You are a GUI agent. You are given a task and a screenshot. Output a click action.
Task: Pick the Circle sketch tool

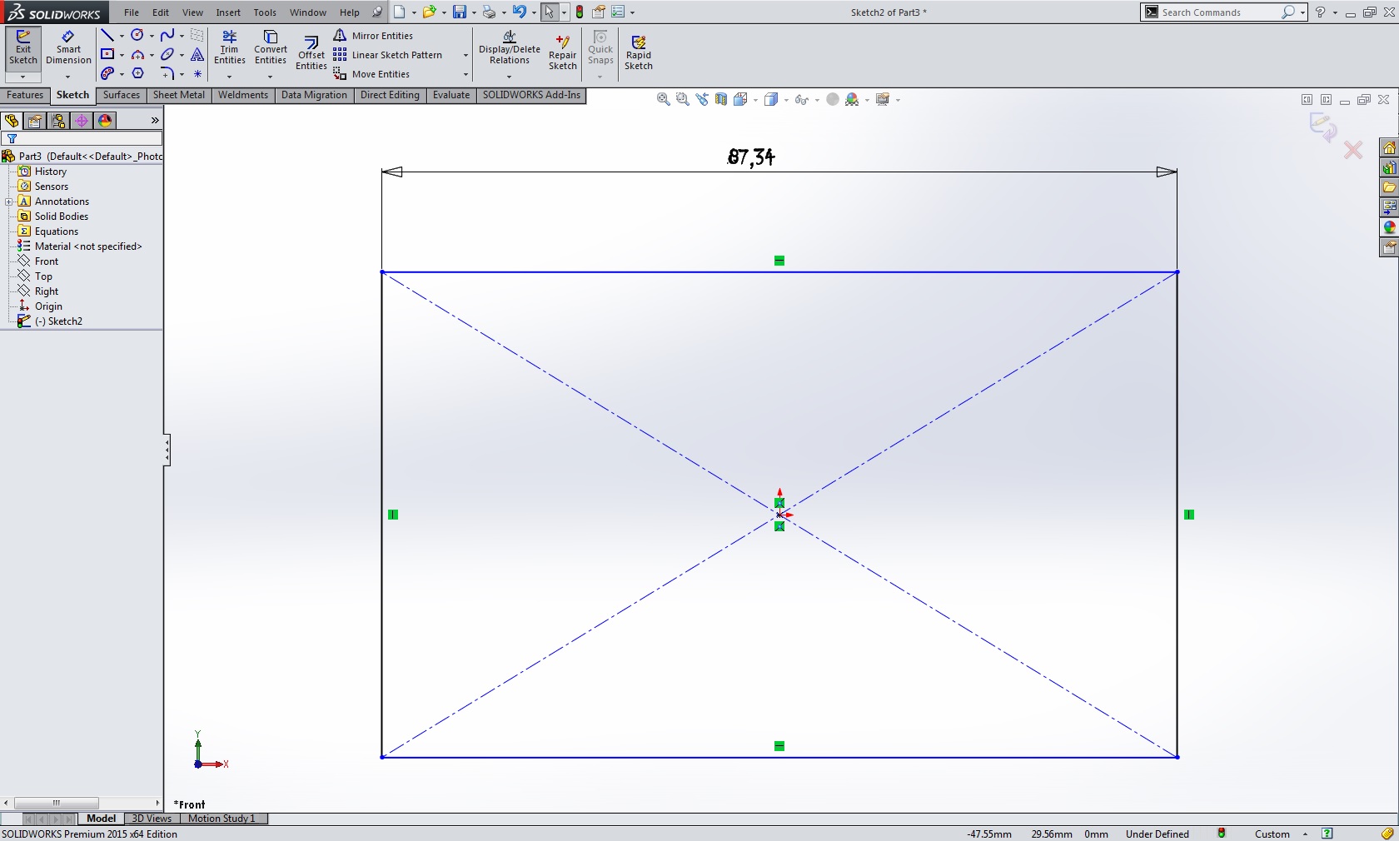tap(137, 36)
